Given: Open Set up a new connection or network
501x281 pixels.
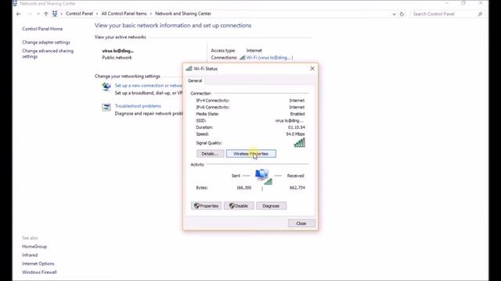Looking at the screenshot, I should [x=149, y=85].
